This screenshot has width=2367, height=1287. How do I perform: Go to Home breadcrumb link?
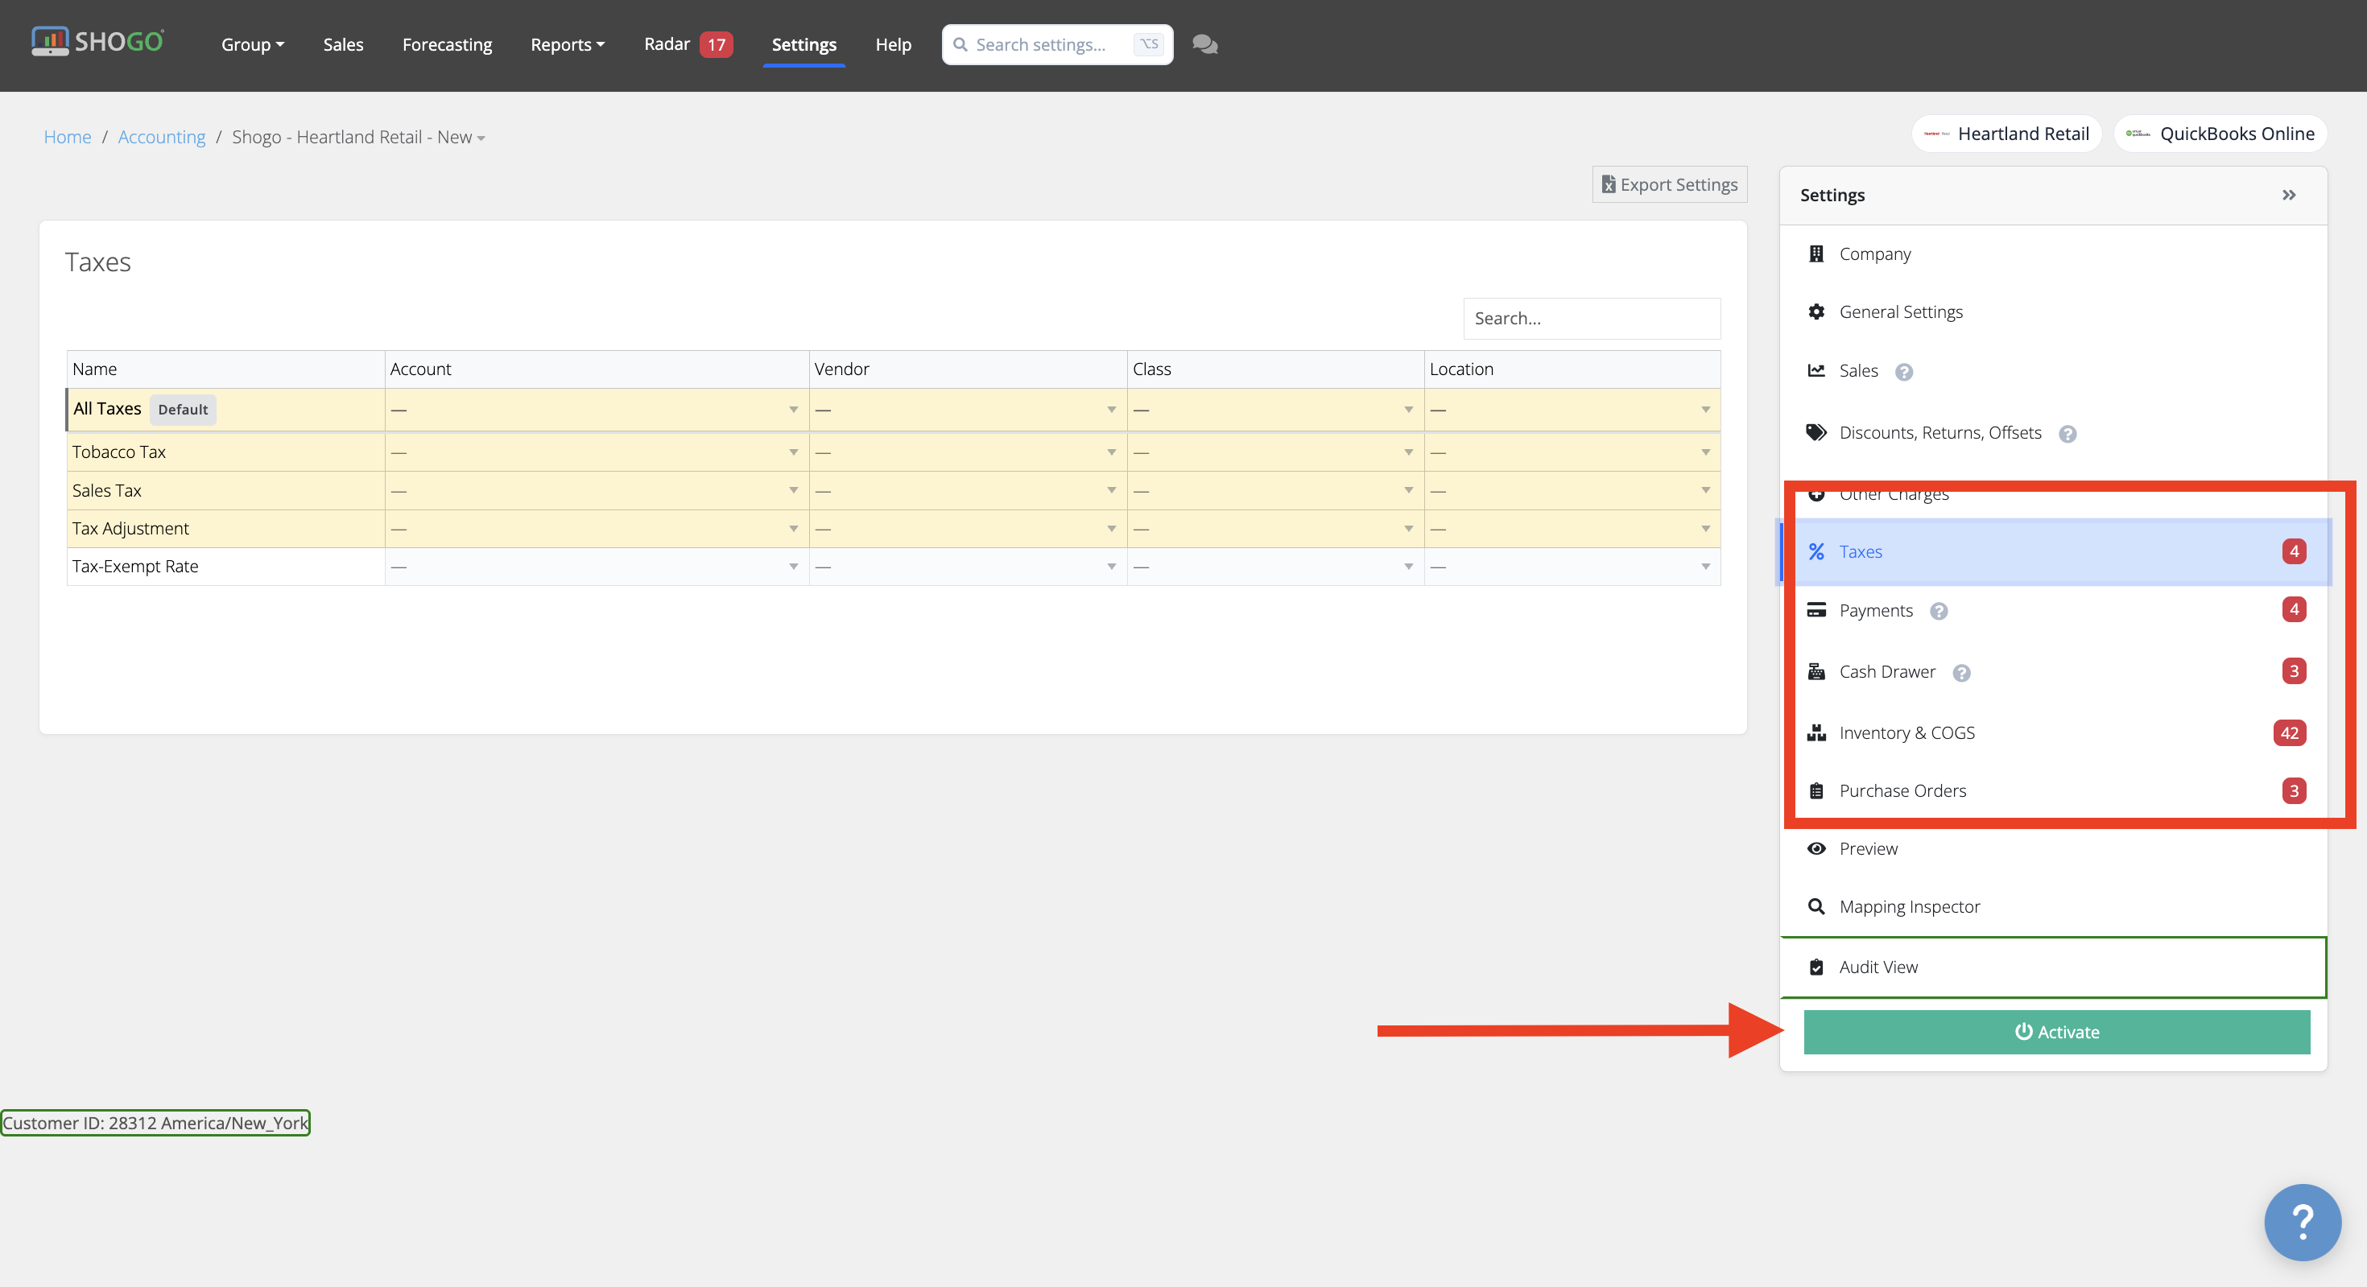pyautogui.click(x=67, y=137)
